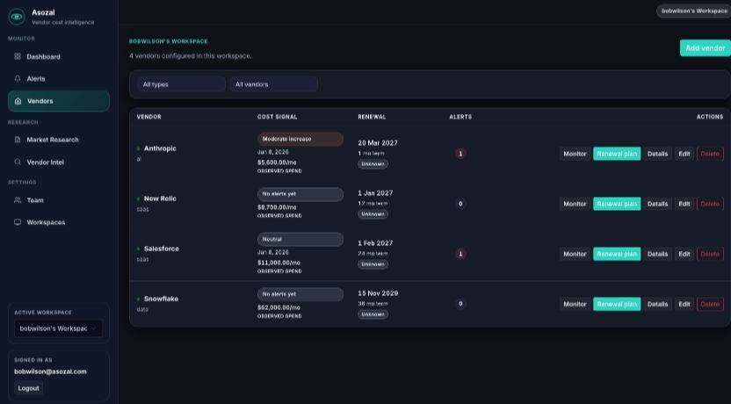
Task: Open Renewal plan for Snowflake
Action: pos(617,304)
